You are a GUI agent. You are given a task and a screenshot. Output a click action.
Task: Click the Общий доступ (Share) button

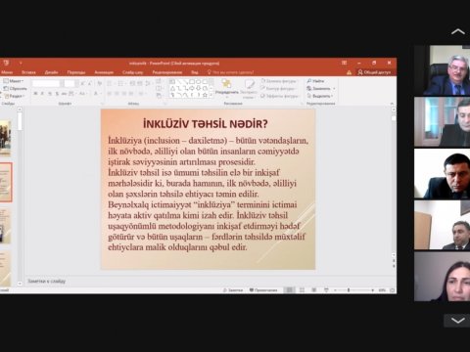click(x=374, y=72)
